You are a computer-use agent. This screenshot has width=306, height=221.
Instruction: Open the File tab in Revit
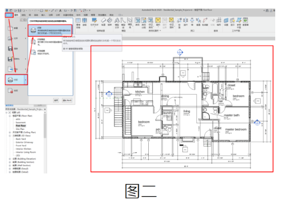9,15
